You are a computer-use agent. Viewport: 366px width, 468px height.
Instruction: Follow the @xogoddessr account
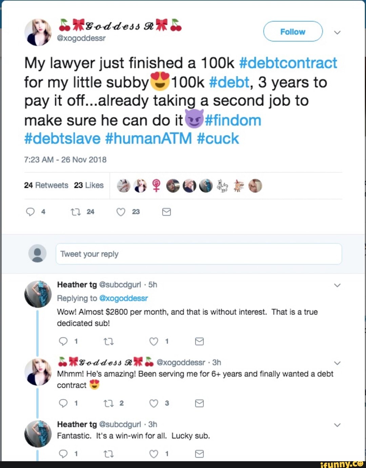tap(293, 32)
